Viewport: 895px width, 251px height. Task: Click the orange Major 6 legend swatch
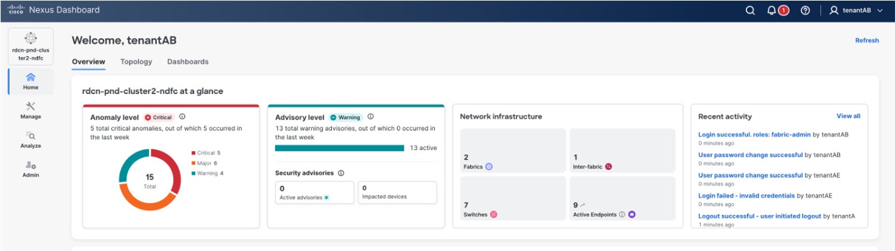coord(193,163)
